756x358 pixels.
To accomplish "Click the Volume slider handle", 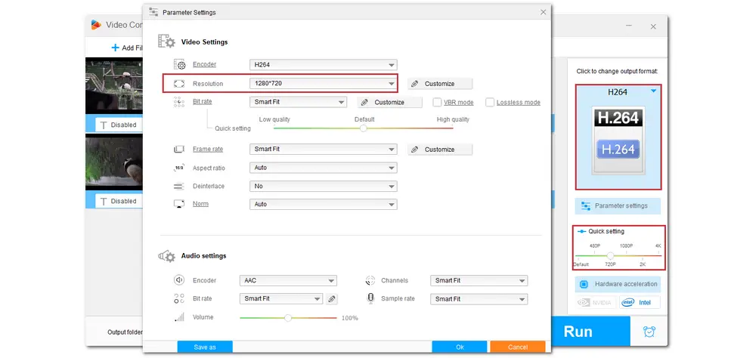I will pos(288,318).
